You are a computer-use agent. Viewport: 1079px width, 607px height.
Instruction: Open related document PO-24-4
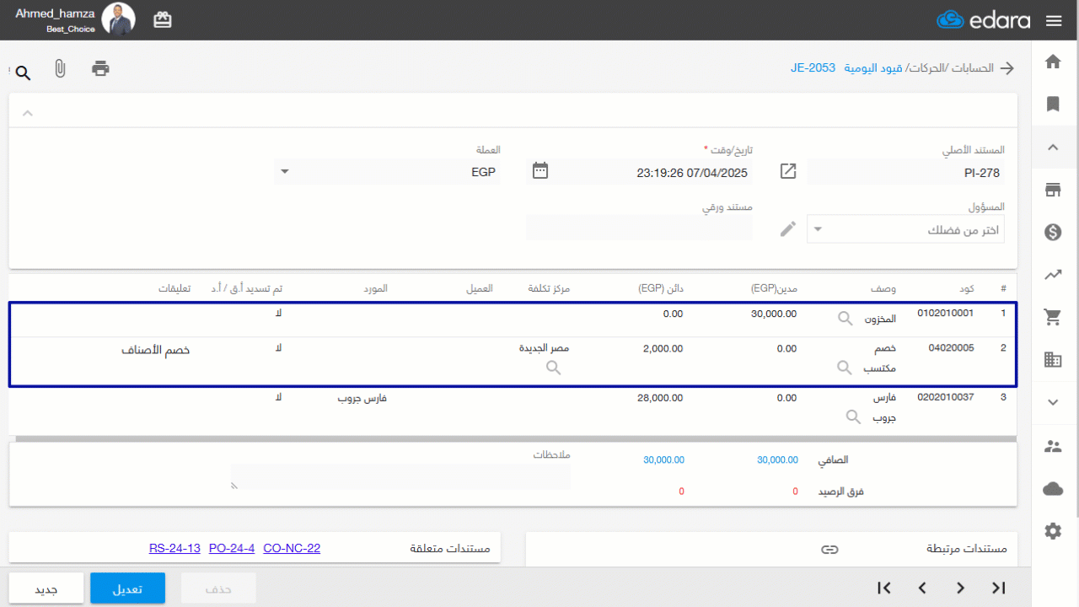pyautogui.click(x=232, y=549)
